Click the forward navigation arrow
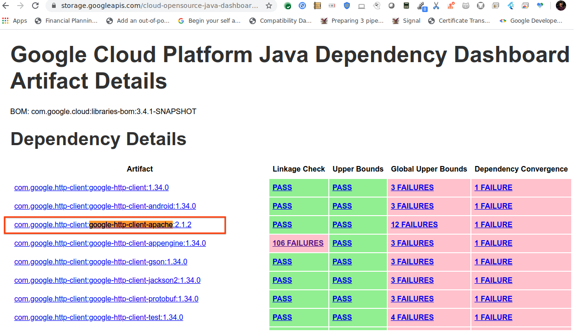 coord(20,6)
